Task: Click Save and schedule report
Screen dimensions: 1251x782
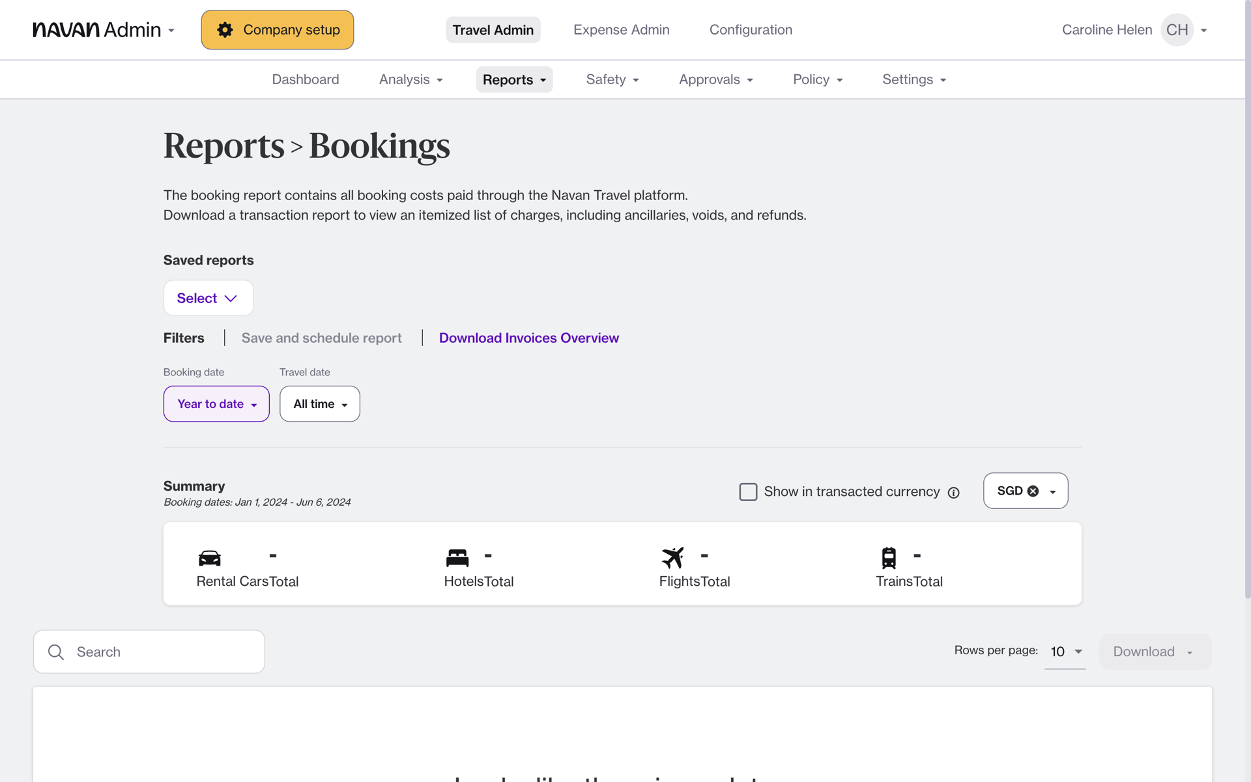Action: 321,338
